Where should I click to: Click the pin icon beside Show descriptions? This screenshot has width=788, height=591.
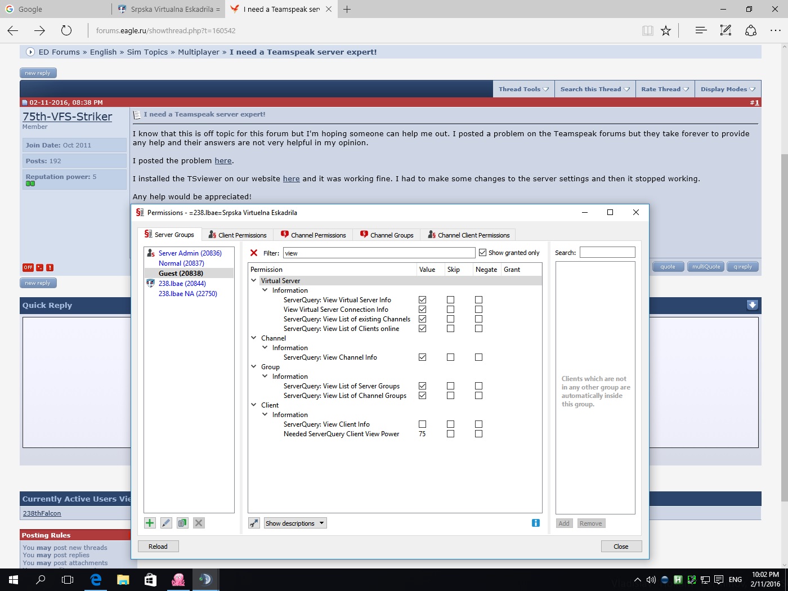254,523
